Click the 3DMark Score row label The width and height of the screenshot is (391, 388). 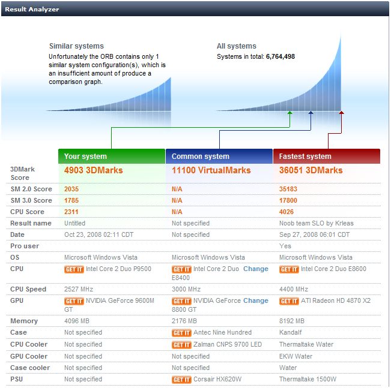[22, 173]
